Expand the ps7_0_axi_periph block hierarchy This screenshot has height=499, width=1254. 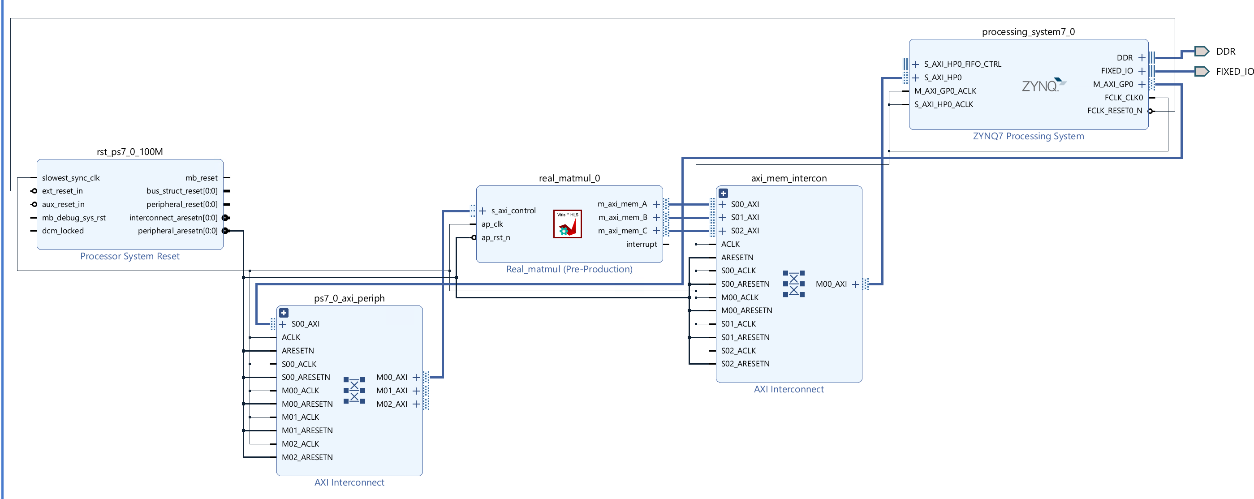[x=284, y=313]
